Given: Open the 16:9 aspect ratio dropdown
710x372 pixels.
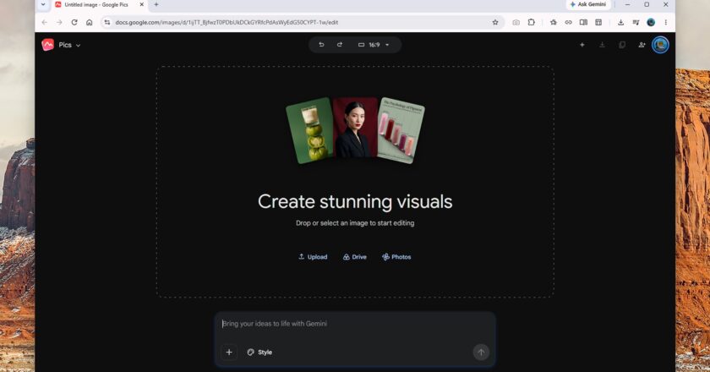Looking at the screenshot, I should (x=374, y=45).
